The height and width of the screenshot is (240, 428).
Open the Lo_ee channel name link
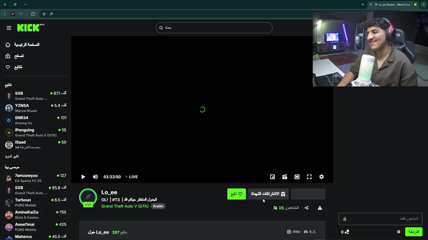coord(109,192)
